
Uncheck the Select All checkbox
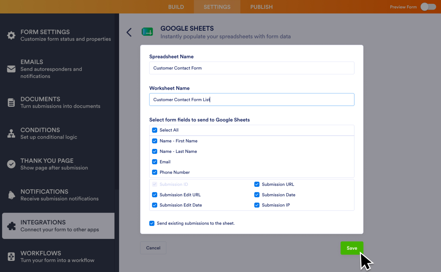tap(154, 130)
